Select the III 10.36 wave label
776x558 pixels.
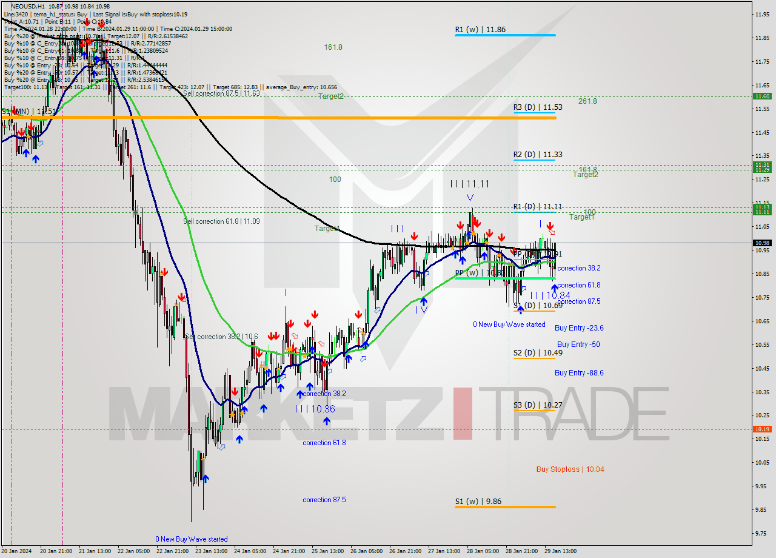point(315,409)
